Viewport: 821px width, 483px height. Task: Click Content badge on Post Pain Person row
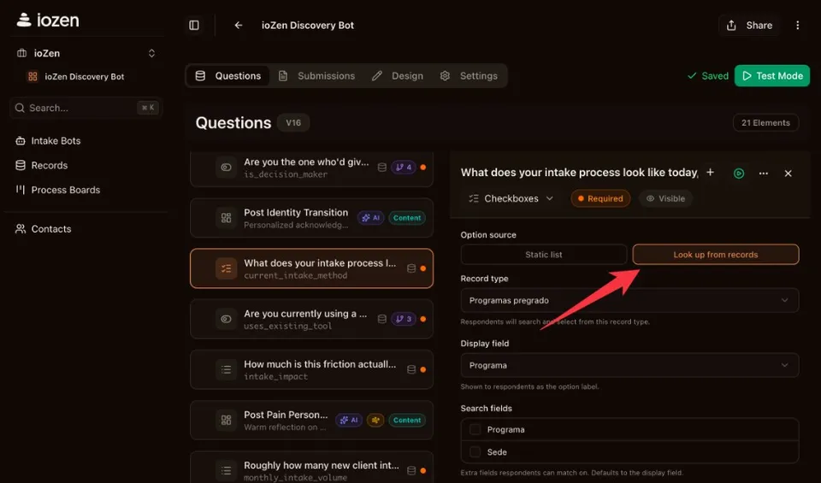point(407,421)
